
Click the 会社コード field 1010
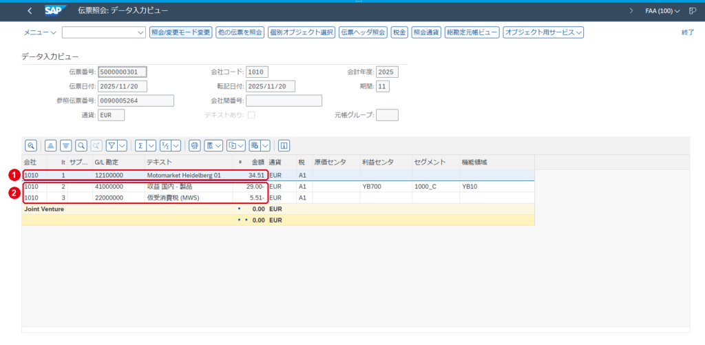(257, 72)
